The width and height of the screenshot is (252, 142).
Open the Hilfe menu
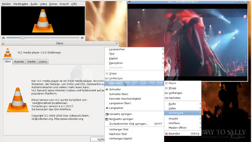click(74, 4)
